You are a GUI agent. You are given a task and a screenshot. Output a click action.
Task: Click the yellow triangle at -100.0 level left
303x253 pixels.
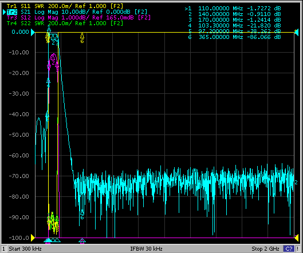(33, 238)
